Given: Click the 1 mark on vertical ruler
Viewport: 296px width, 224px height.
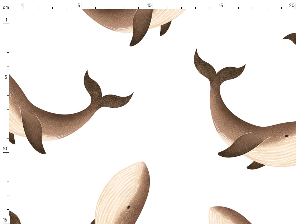Looking at the screenshot, I should [6, 20].
